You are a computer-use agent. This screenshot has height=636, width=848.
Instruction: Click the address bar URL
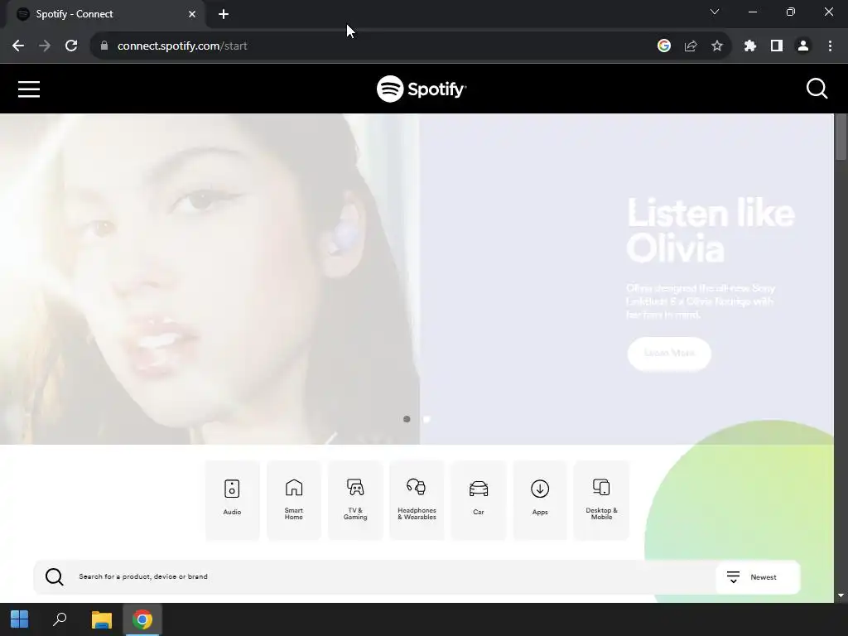[x=182, y=46]
